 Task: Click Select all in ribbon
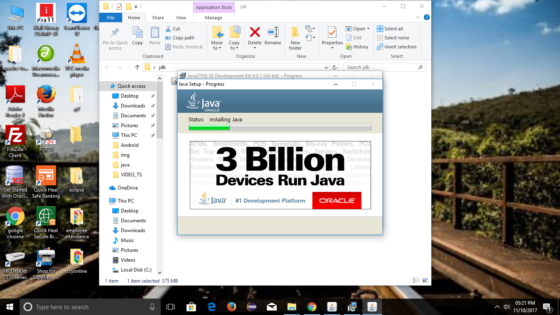pyautogui.click(x=390, y=29)
